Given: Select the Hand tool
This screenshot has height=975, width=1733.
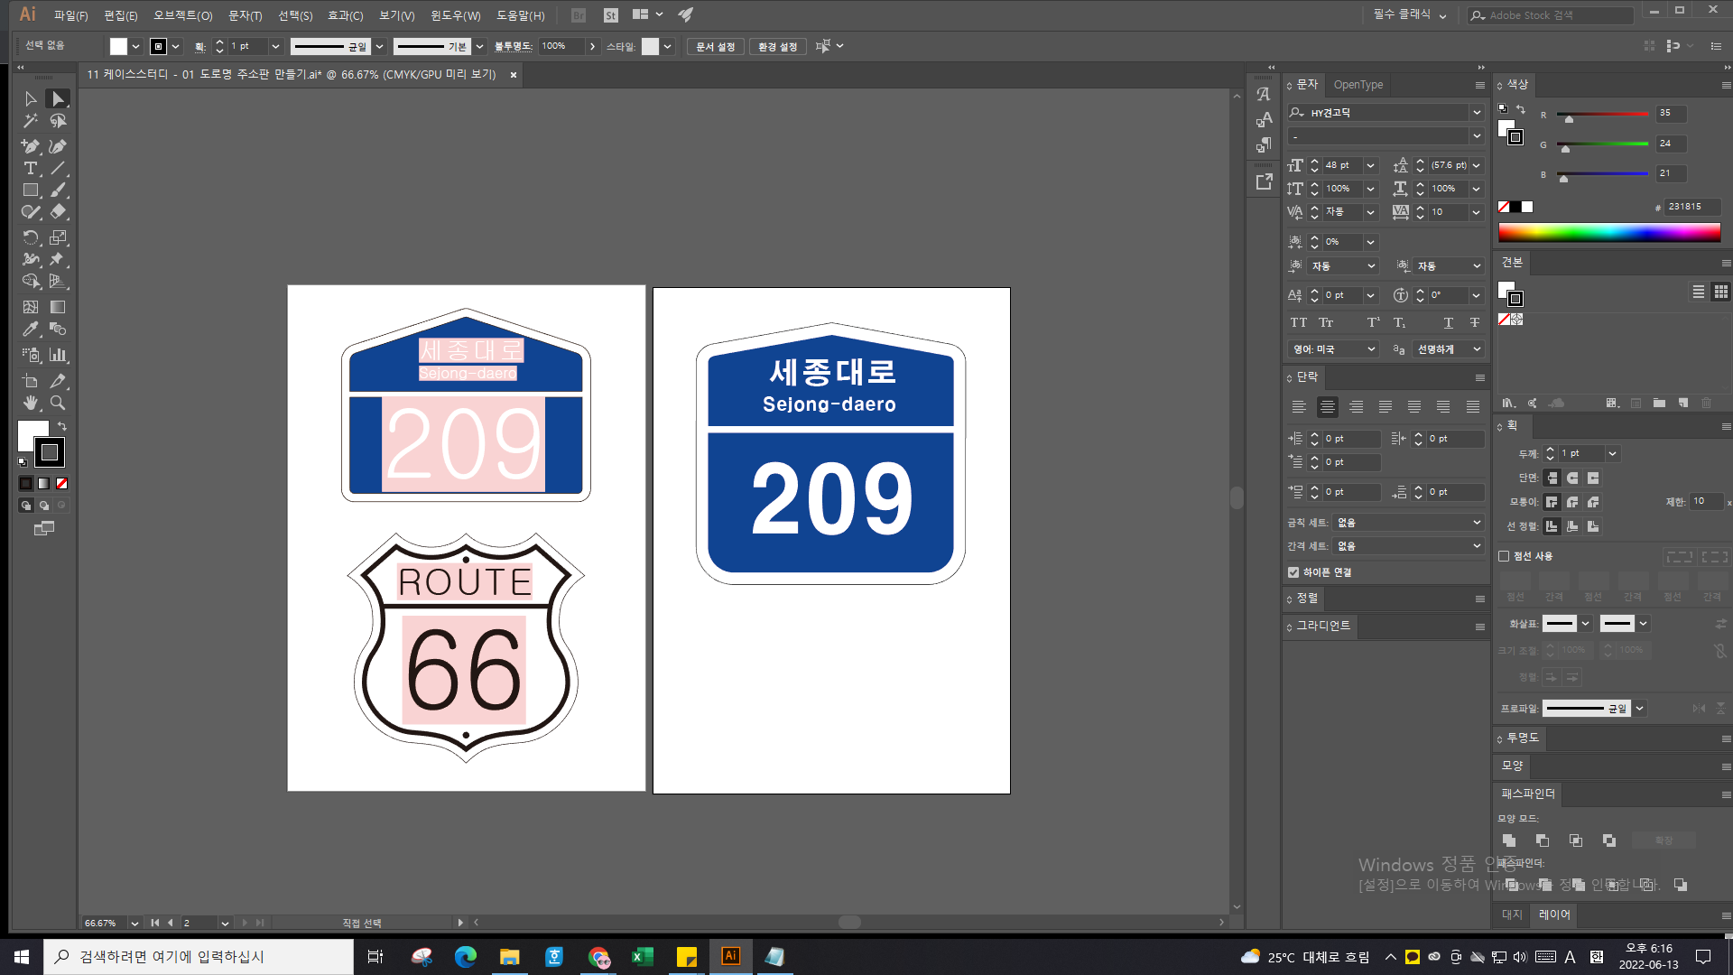Looking at the screenshot, I should pyautogui.click(x=31, y=403).
